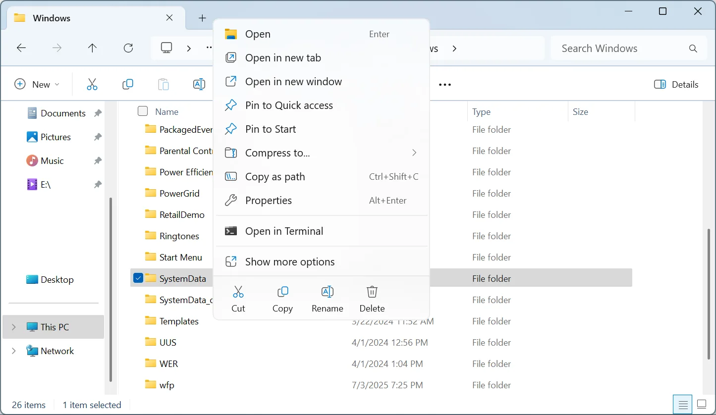The image size is (716, 415).
Task: Navigate up one folder level
Action: coord(92,48)
